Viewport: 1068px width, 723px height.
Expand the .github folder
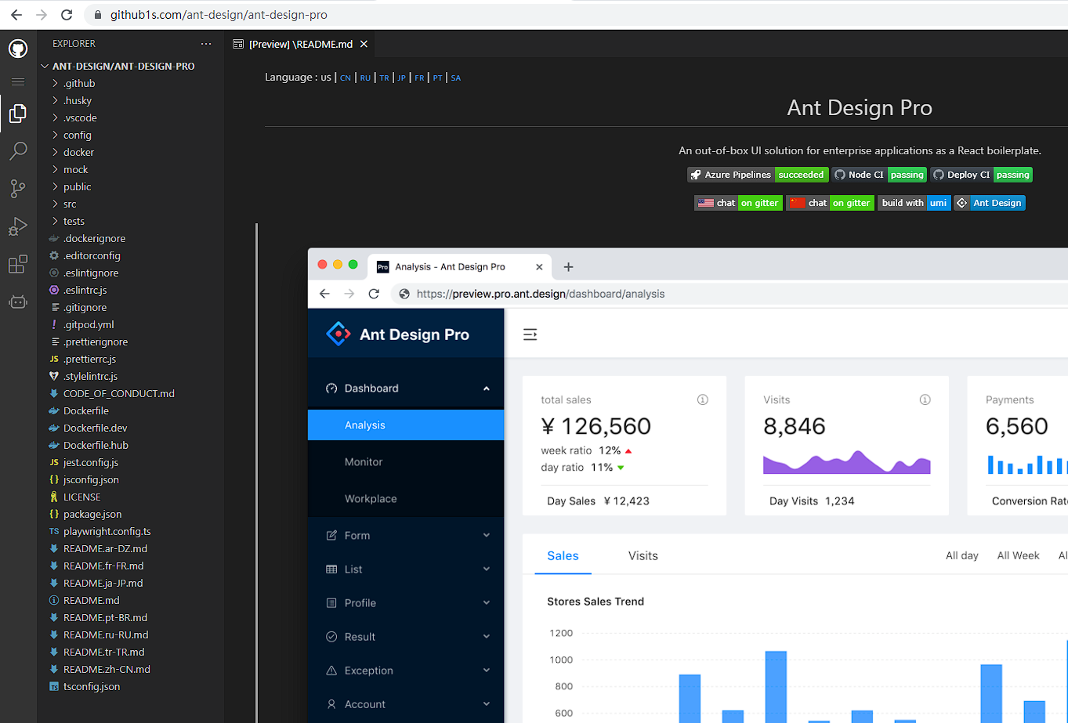click(131, 84)
